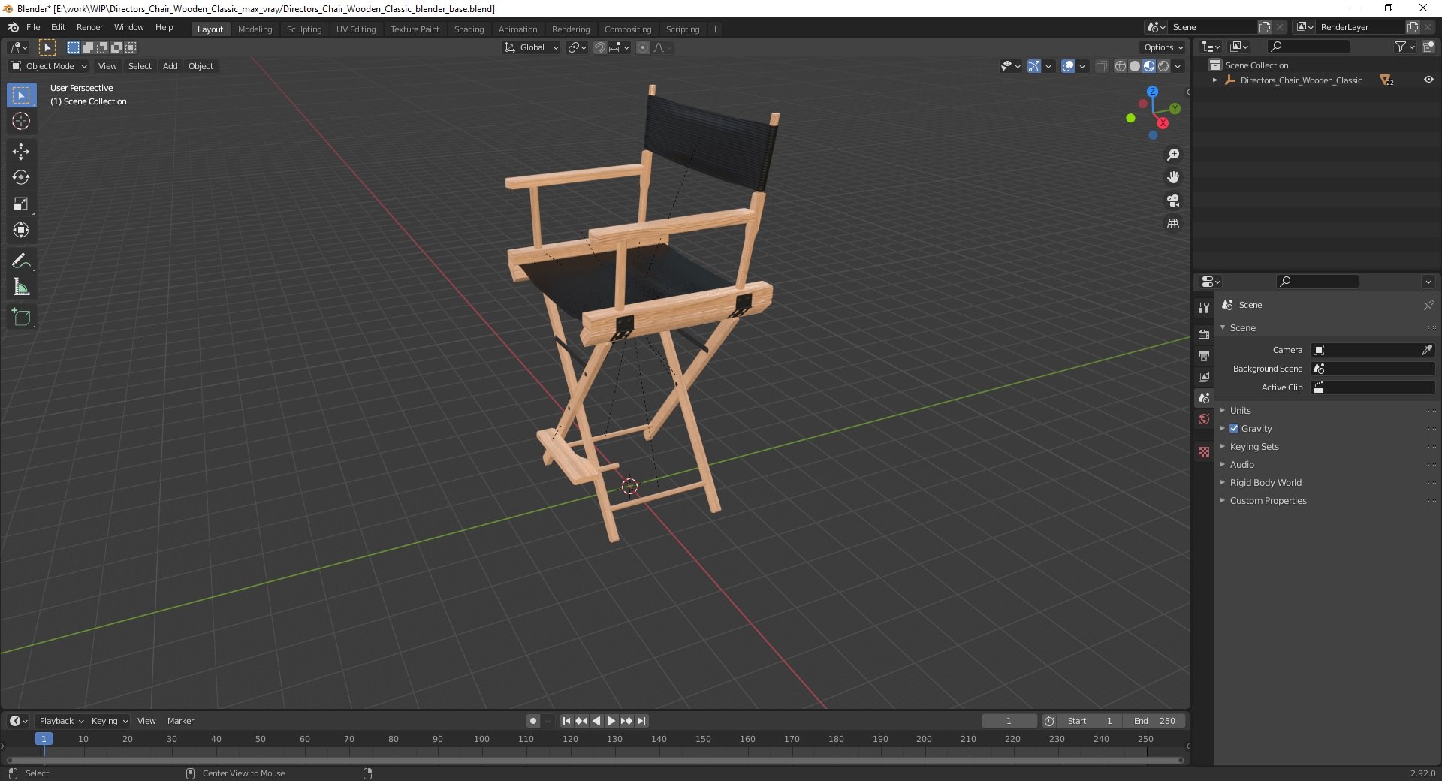Toggle auto keying record button
This screenshot has height=781, width=1442.
coord(533,721)
